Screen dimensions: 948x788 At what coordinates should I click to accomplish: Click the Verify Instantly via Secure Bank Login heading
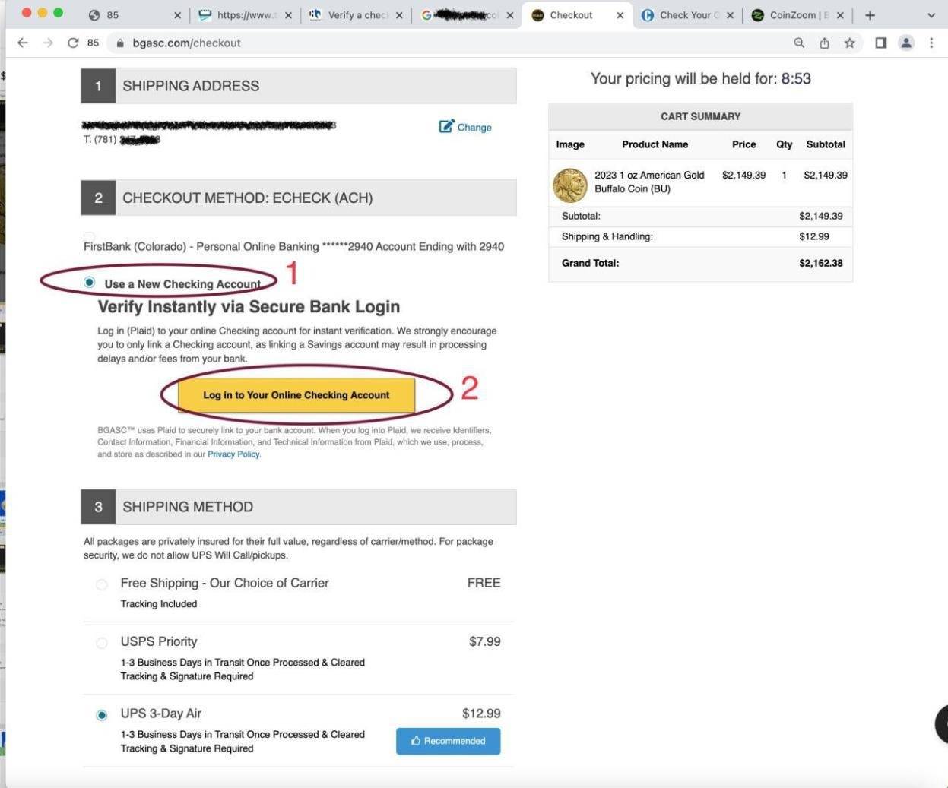point(249,307)
